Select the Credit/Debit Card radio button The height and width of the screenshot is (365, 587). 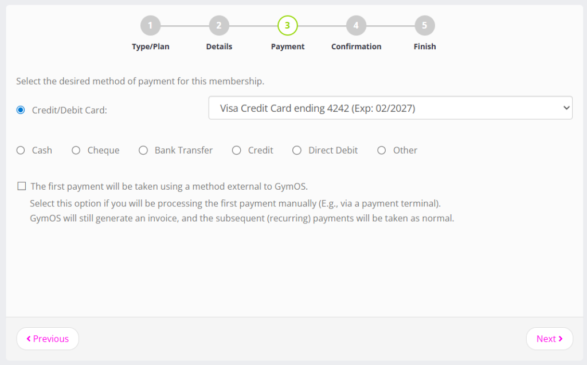point(21,110)
